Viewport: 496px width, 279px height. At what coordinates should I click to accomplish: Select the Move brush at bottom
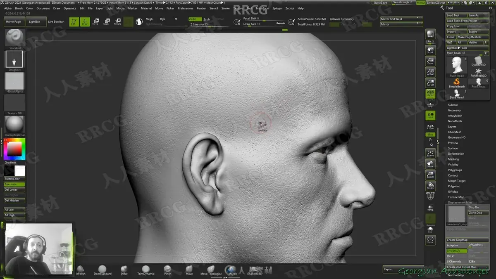click(189, 270)
